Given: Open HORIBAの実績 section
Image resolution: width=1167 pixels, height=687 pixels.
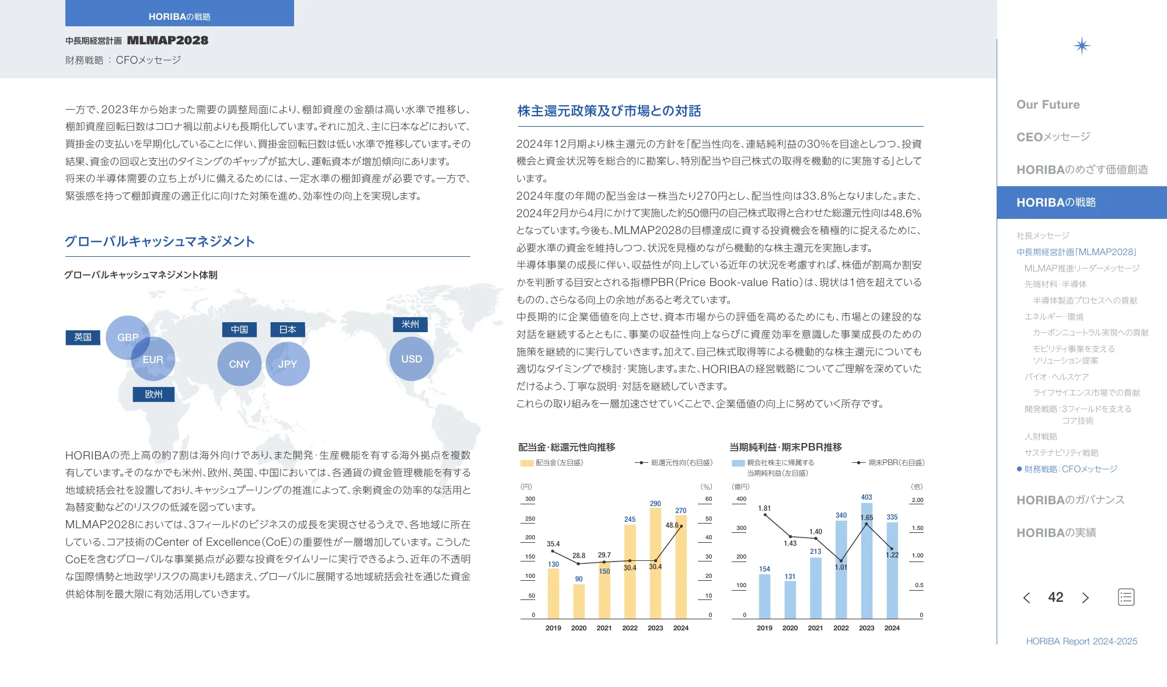Looking at the screenshot, I should click(x=1056, y=533).
